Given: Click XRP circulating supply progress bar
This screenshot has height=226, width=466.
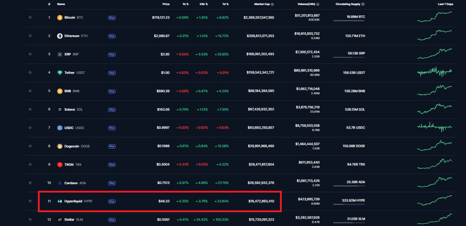Looking at the screenshot, I should tap(349, 57).
